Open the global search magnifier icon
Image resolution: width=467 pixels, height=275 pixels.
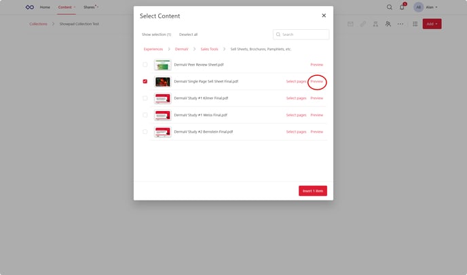point(390,7)
